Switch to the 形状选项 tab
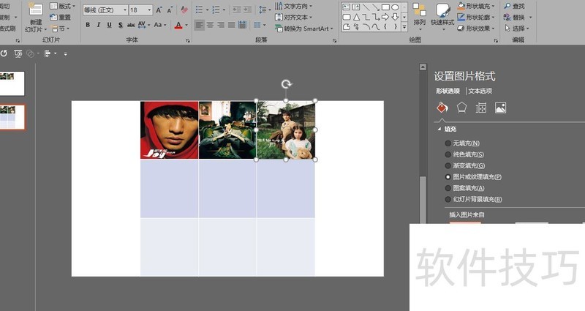 448,91
